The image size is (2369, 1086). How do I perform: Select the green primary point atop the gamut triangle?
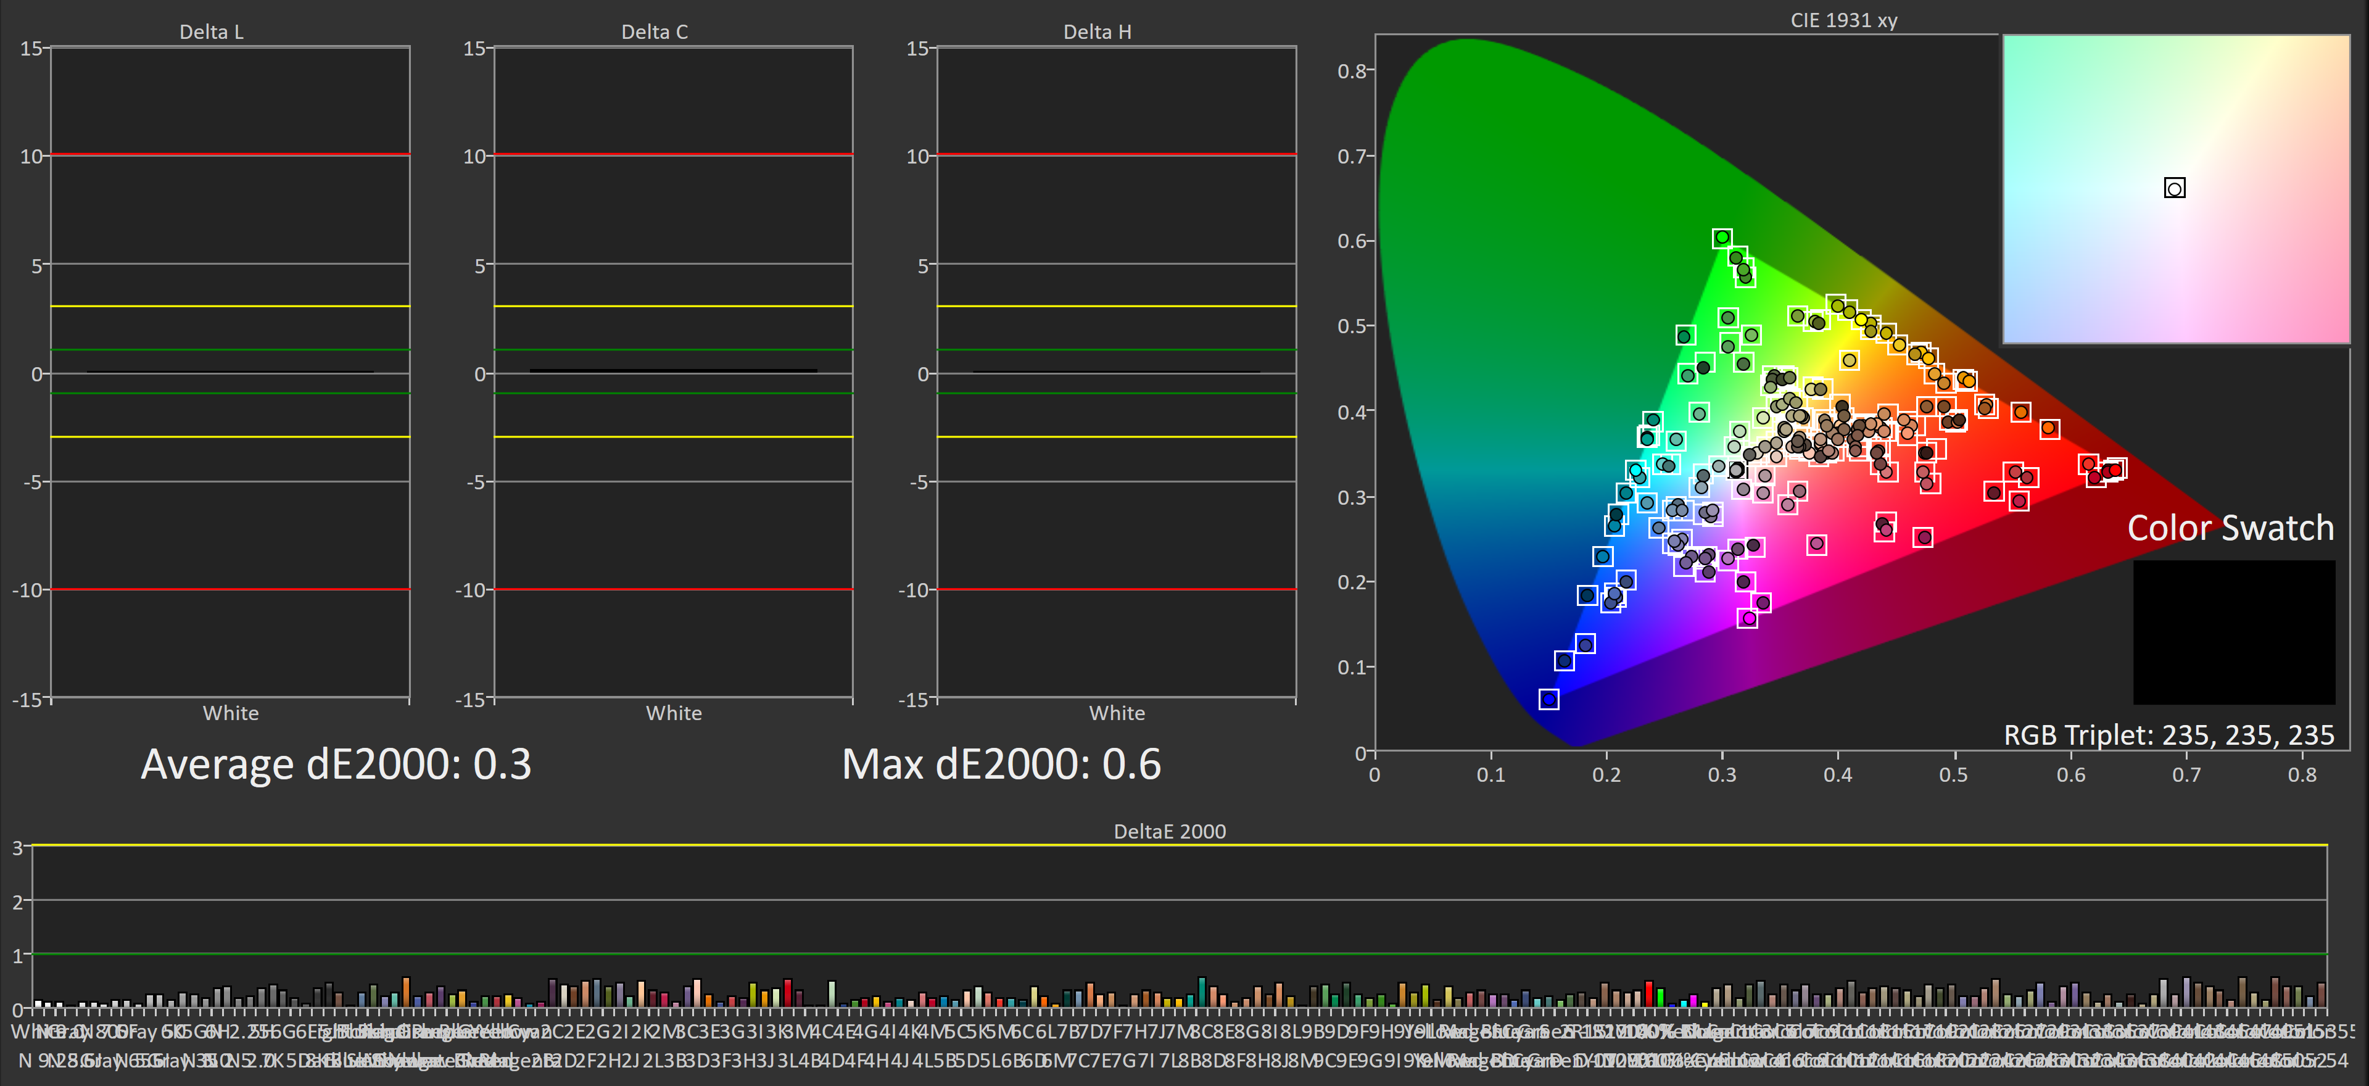(x=1722, y=238)
